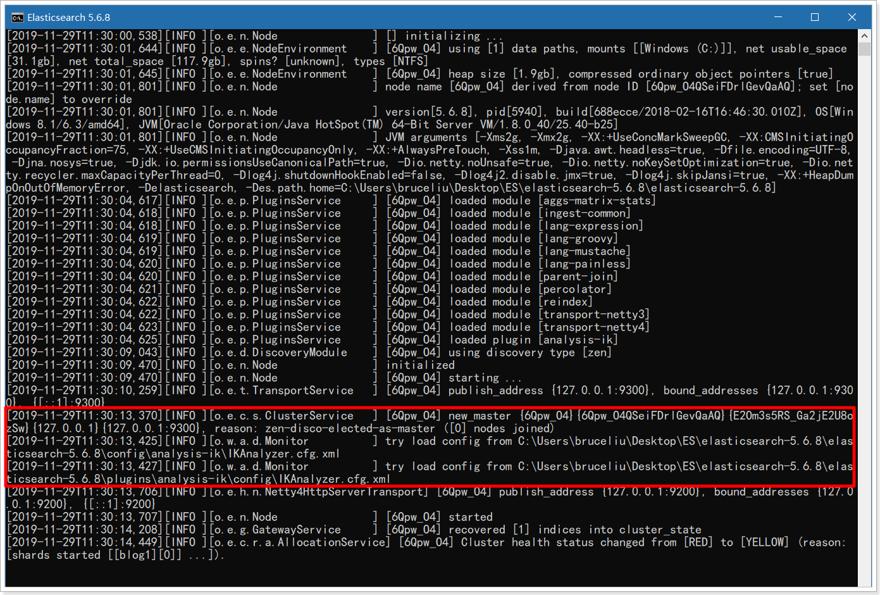Viewport: 880px width, 595px height.
Task: Click 'loaded plugin [analysis-ik]' line
Action: point(533,340)
